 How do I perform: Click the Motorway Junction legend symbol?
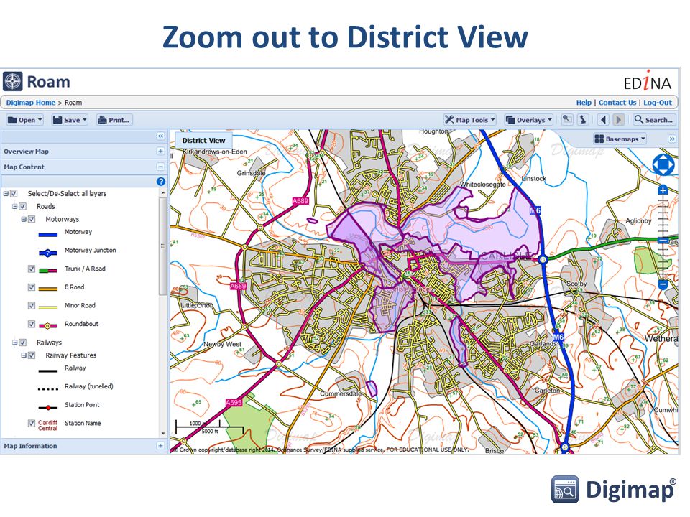click(x=48, y=253)
